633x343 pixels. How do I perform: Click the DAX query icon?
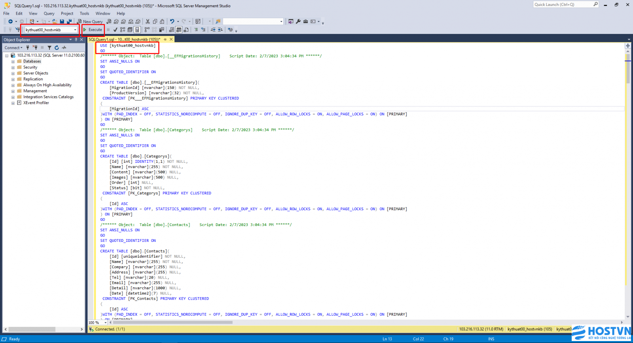point(138,21)
